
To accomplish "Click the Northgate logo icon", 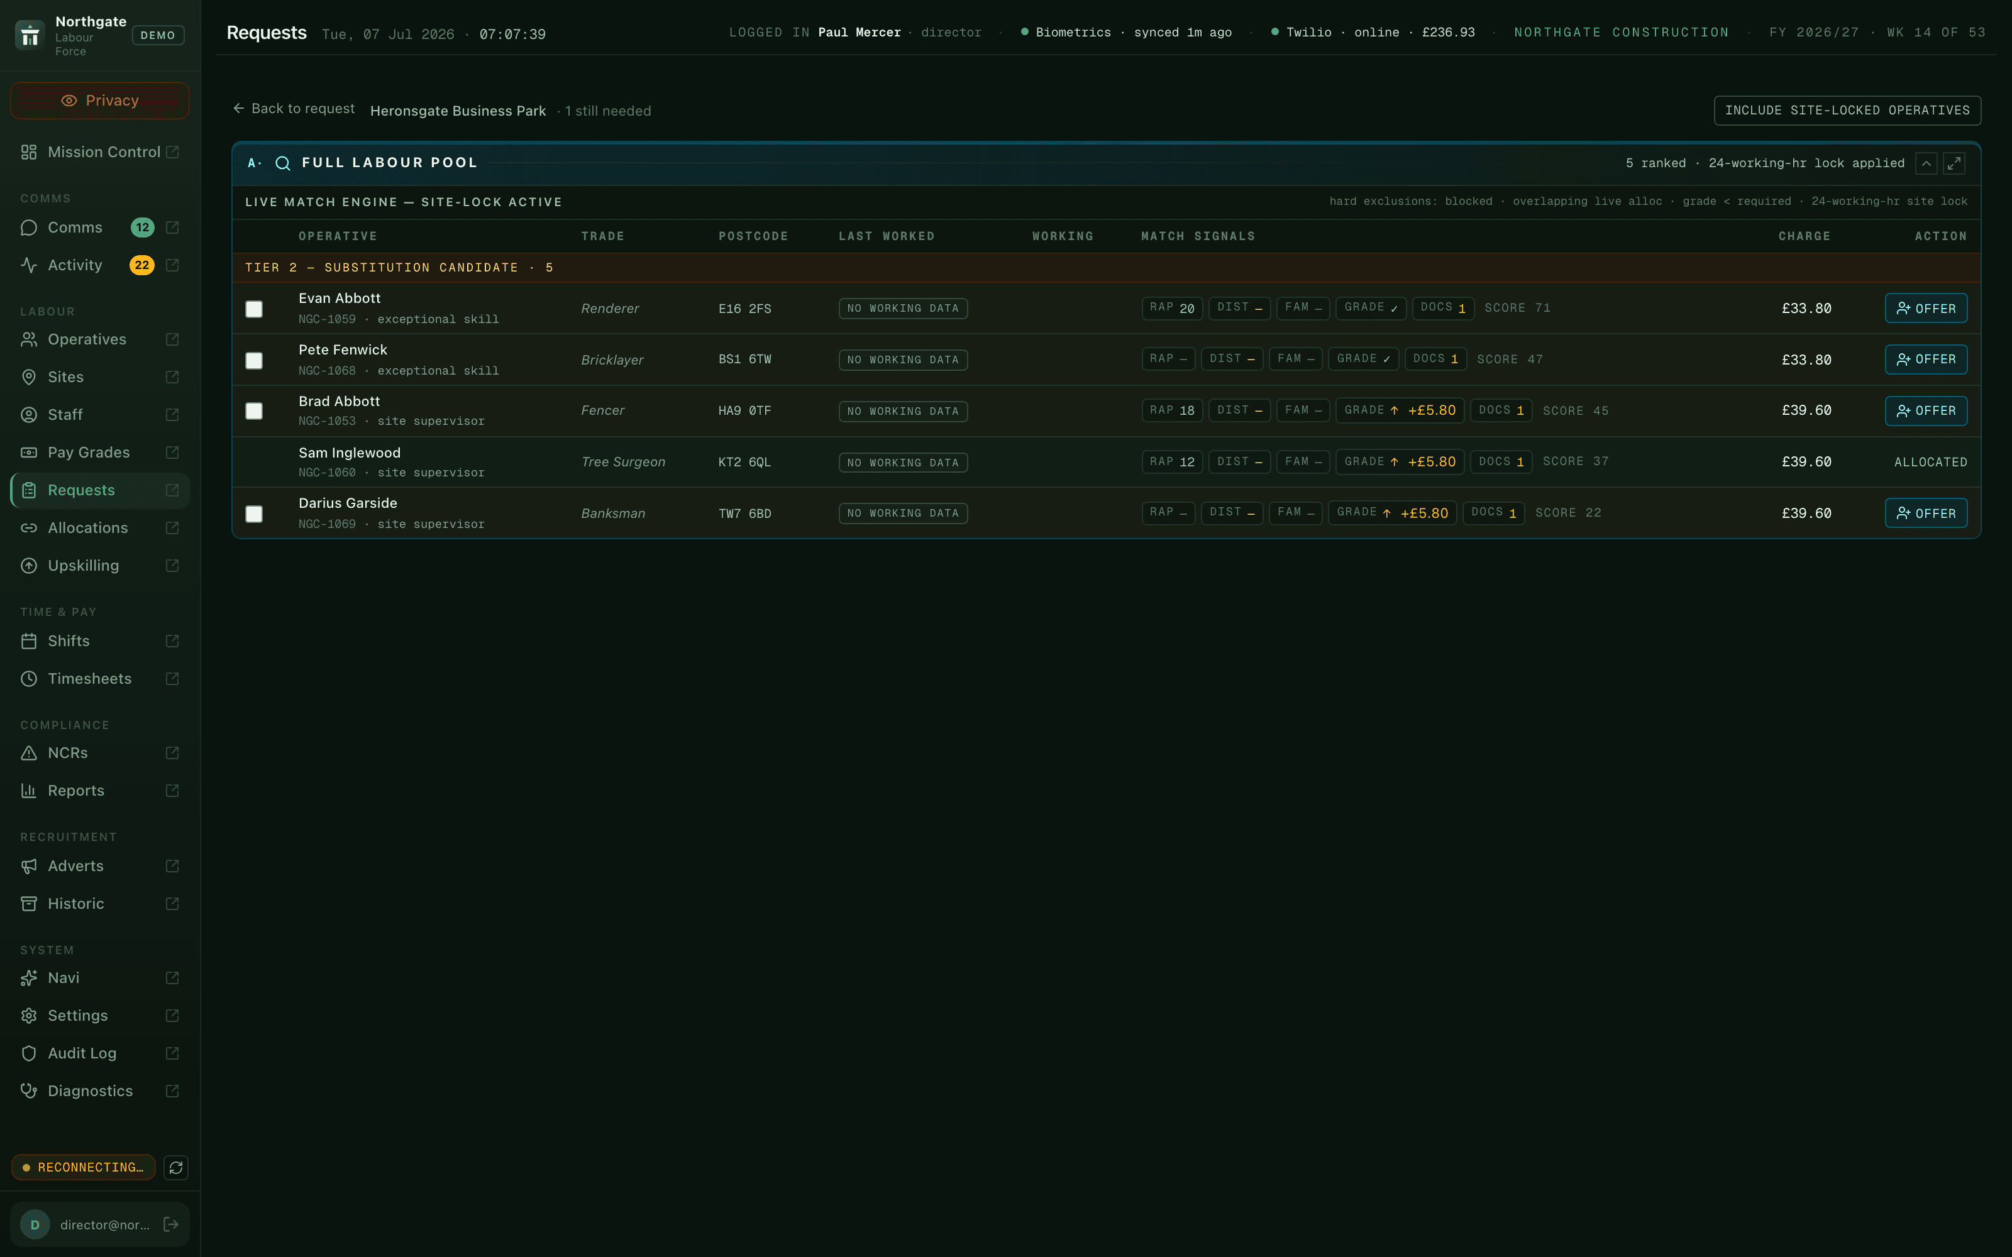I will [30, 36].
